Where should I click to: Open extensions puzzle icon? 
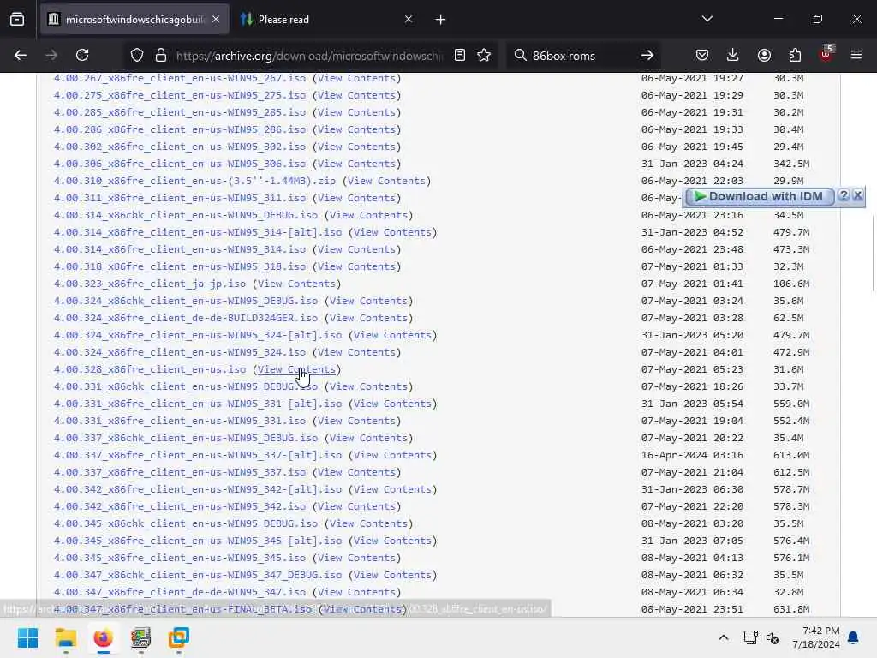click(795, 55)
